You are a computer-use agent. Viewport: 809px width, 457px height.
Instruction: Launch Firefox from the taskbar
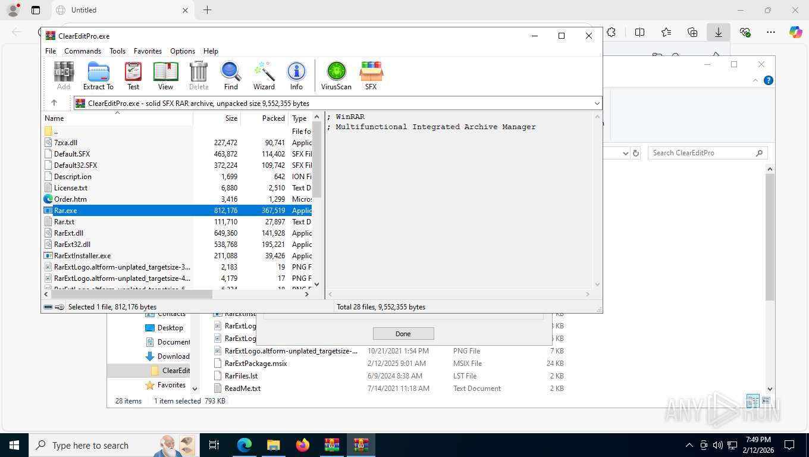coord(303,445)
